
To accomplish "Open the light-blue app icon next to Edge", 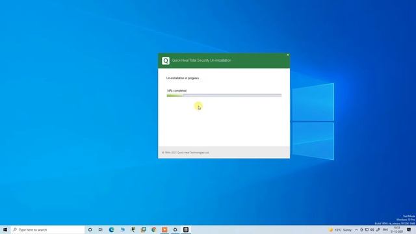I will pyautogui.click(x=122, y=229).
